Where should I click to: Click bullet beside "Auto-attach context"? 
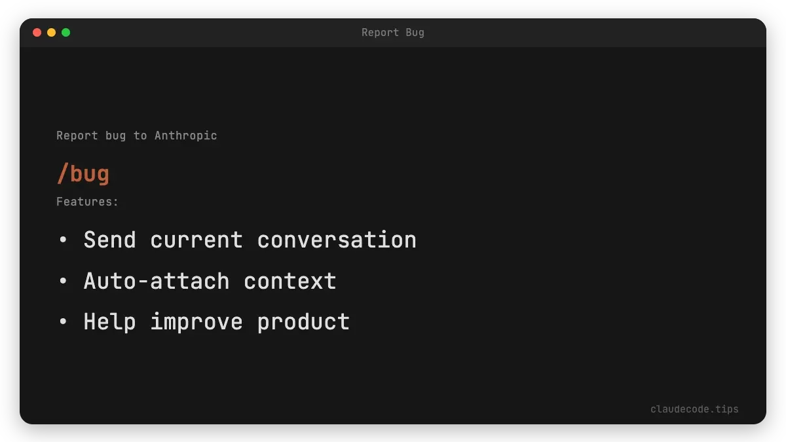(x=63, y=282)
